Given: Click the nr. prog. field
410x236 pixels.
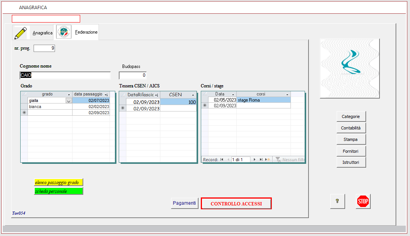Looking at the screenshot, I should (x=44, y=48).
